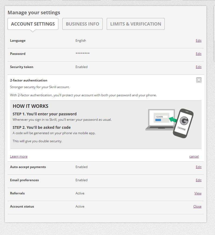Click the phone and laptop illustration
Viewport: 215px width, 235px height.
[169, 123]
